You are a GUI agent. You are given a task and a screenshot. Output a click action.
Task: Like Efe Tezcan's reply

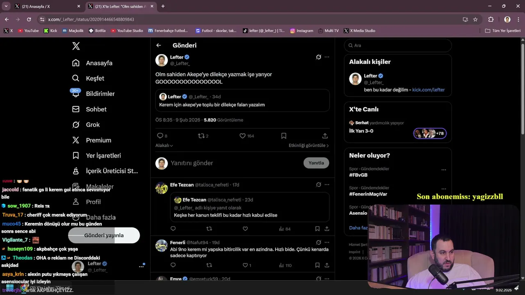pos(245,229)
